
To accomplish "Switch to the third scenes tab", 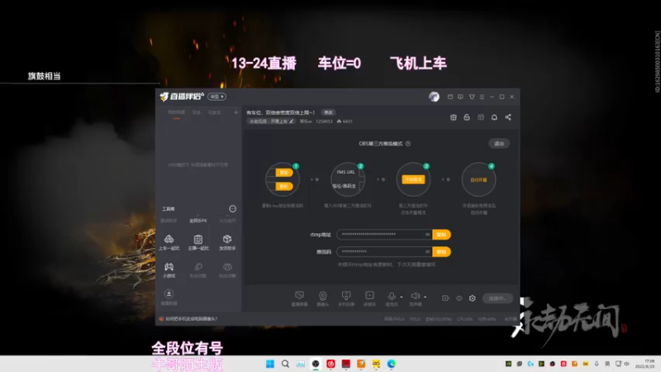I will 214,112.
